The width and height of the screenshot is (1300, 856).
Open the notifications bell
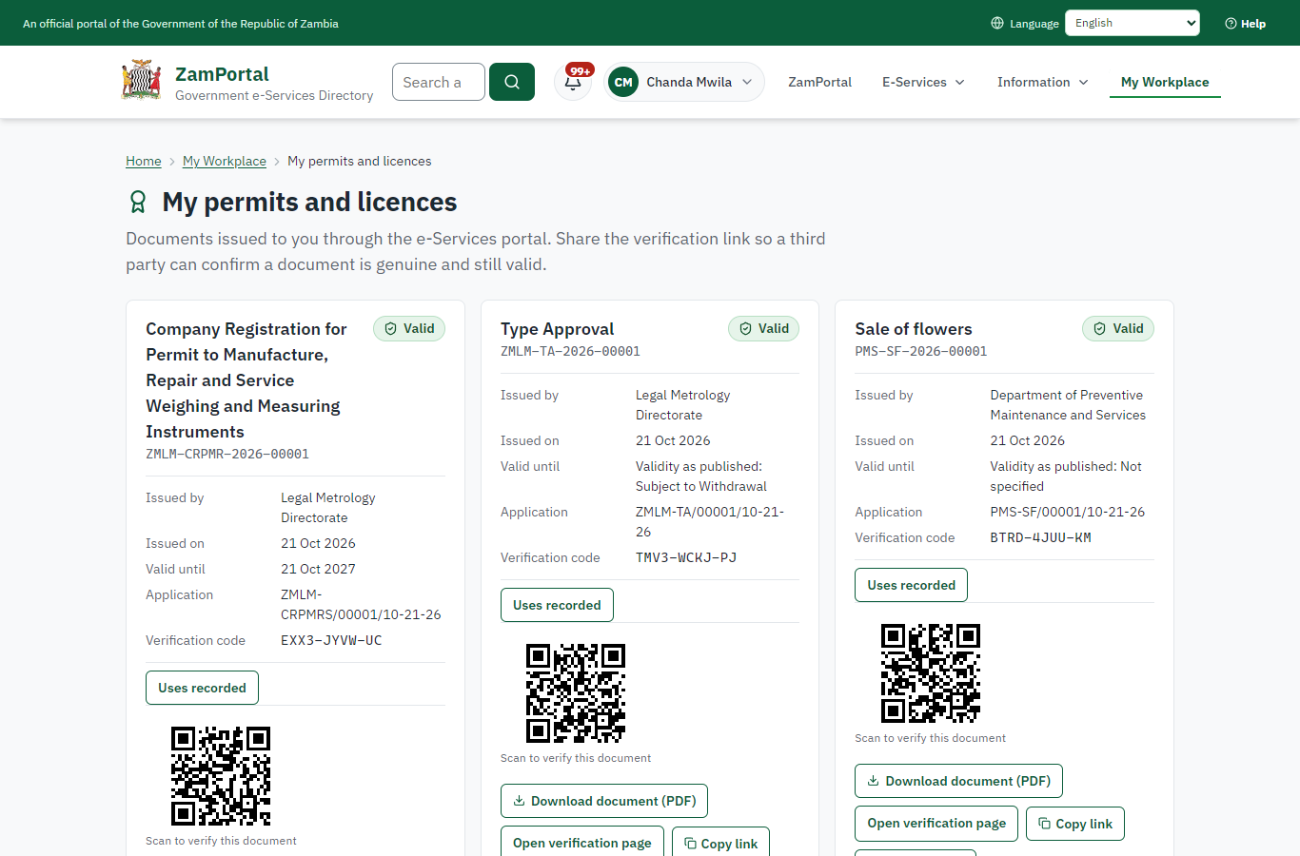point(573,82)
